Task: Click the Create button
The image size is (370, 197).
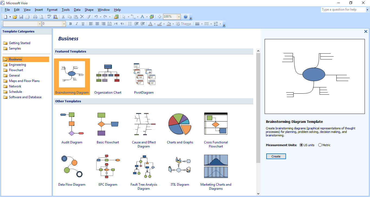Action: 276,156
